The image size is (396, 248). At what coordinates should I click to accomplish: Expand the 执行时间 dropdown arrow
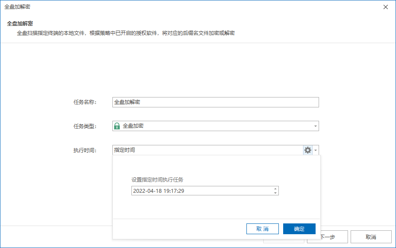pos(316,150)
